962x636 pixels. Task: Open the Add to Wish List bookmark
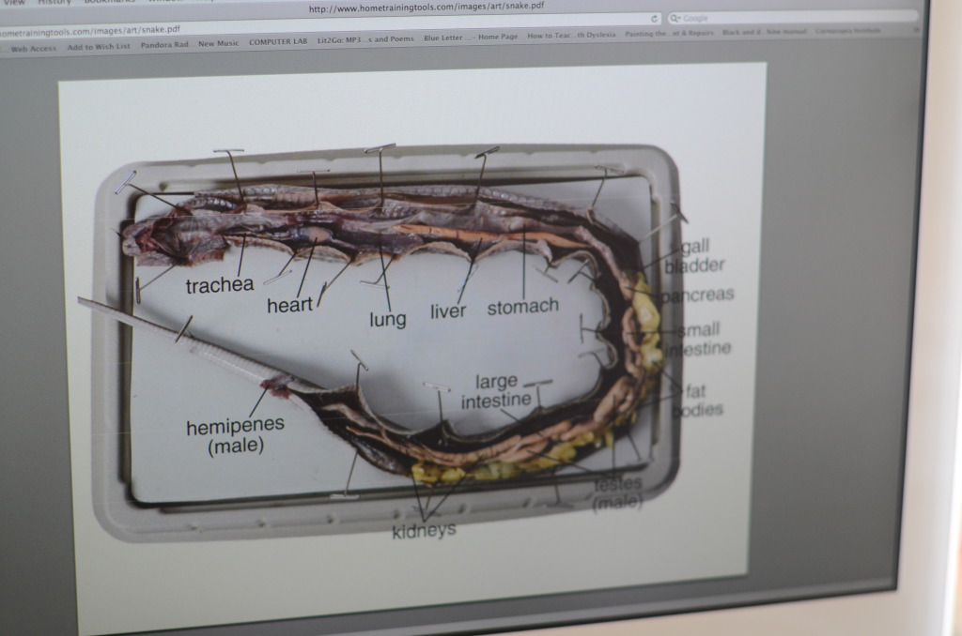click(99, 47)
